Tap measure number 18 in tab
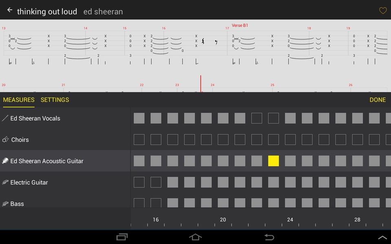Screen dimensions: 391x244 pyautogui.click(x=309, y=28)
